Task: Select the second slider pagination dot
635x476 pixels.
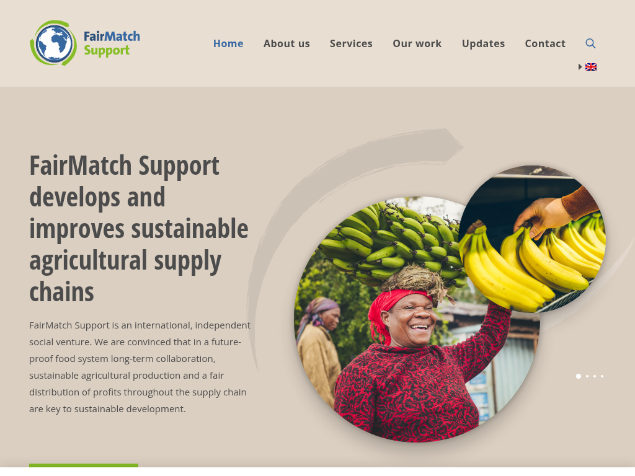Action: coord(587,376)
